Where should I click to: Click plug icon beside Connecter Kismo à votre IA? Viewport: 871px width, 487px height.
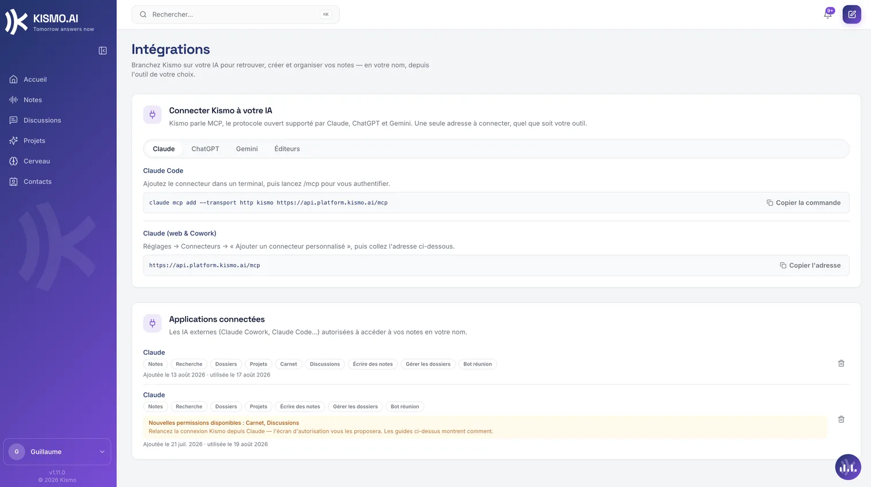pyautogui.click(x=153, y=115)
